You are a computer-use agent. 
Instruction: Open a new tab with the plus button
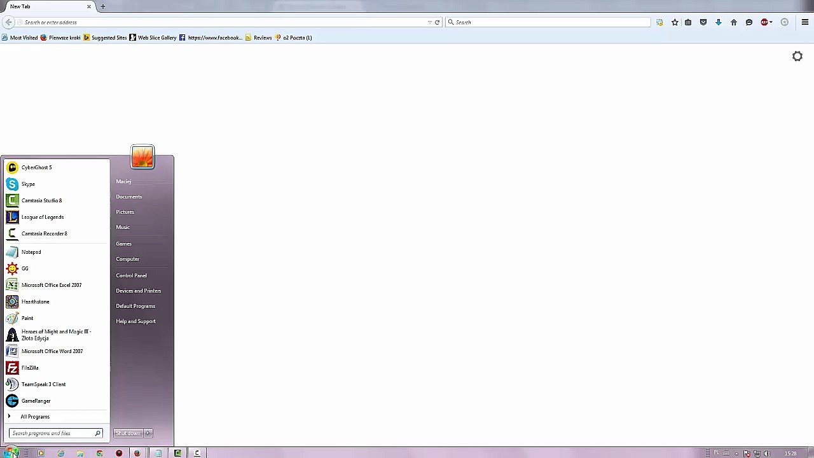103,6
